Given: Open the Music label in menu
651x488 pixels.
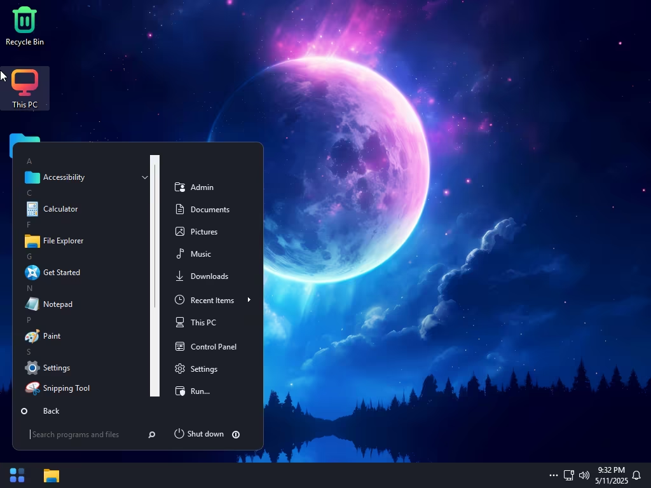Looking at the screenshot, I should click(x=200, y=254).
